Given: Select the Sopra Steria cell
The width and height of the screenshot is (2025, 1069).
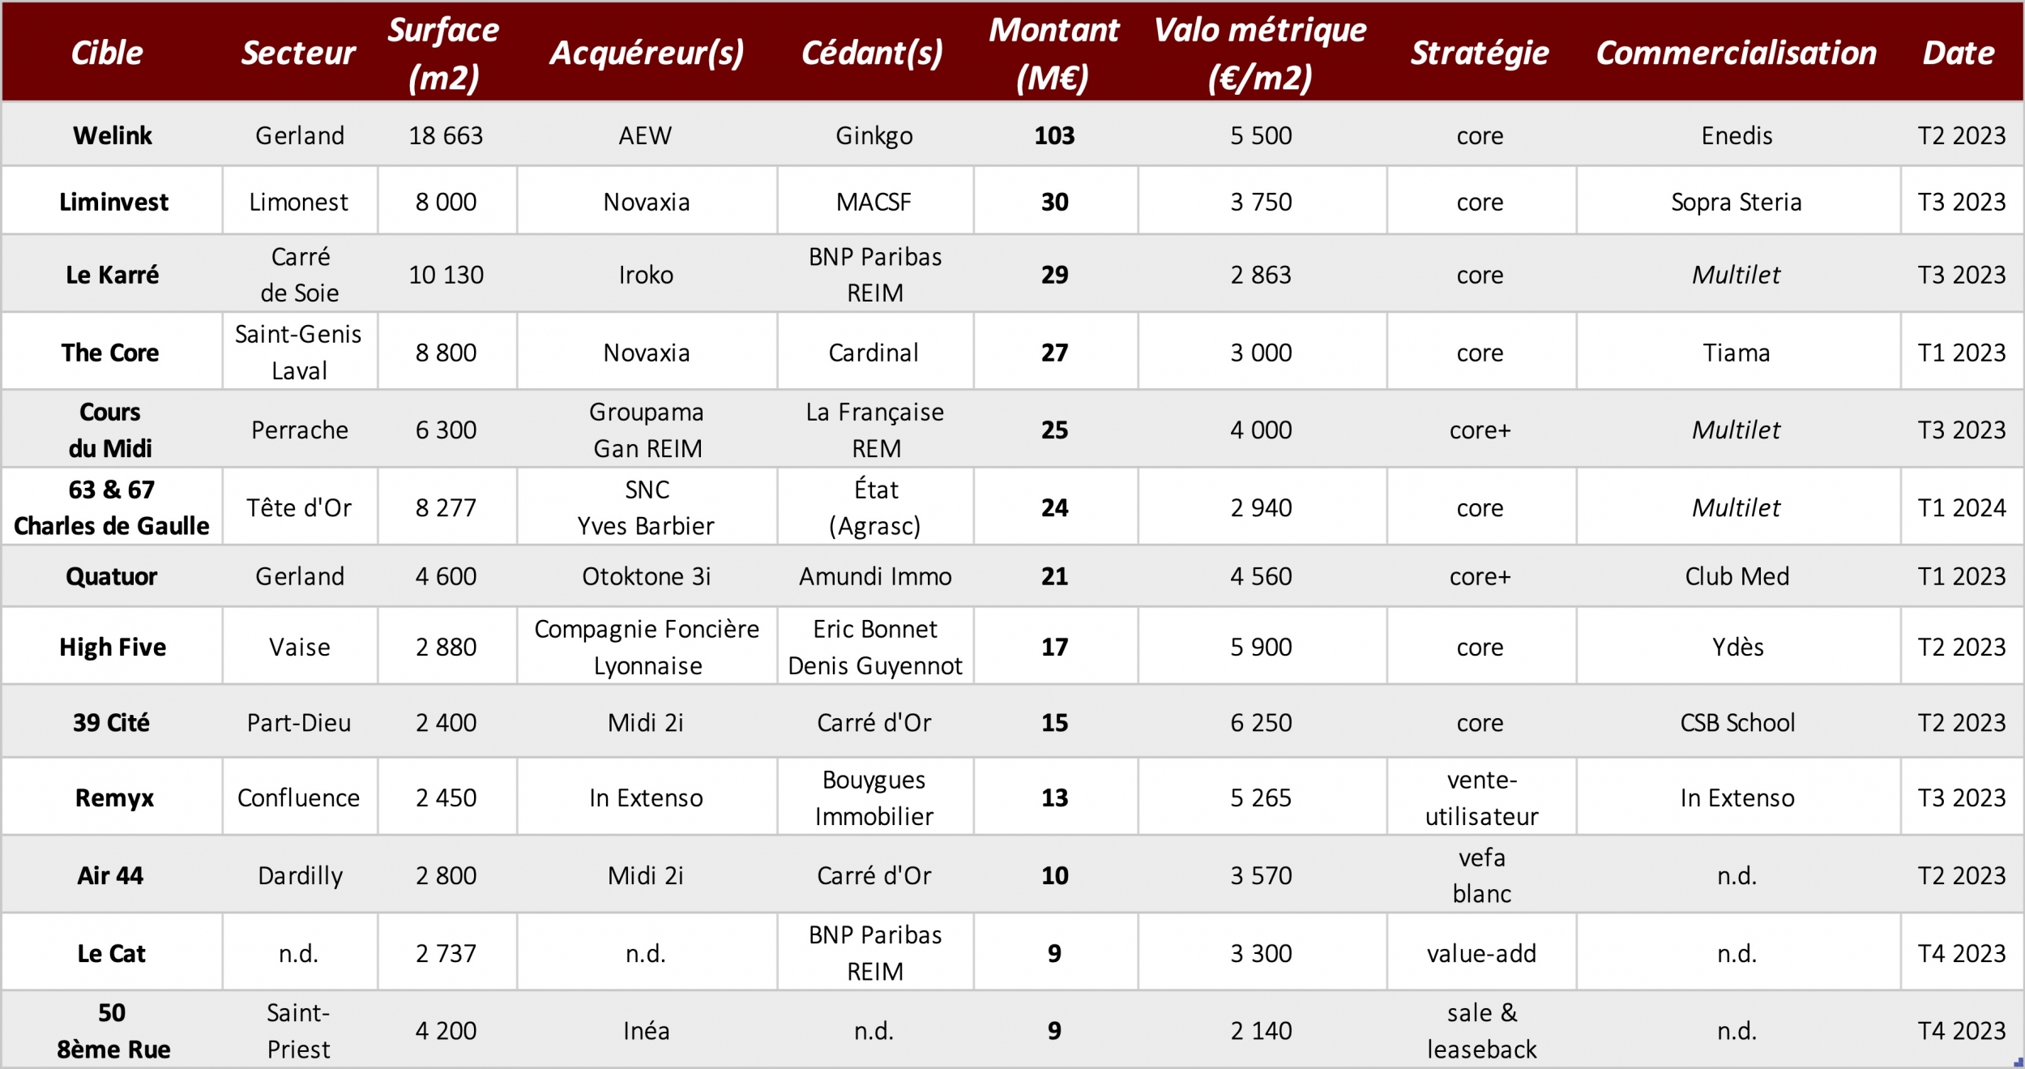Looking at the screenshot, I should pos(1737,202).
